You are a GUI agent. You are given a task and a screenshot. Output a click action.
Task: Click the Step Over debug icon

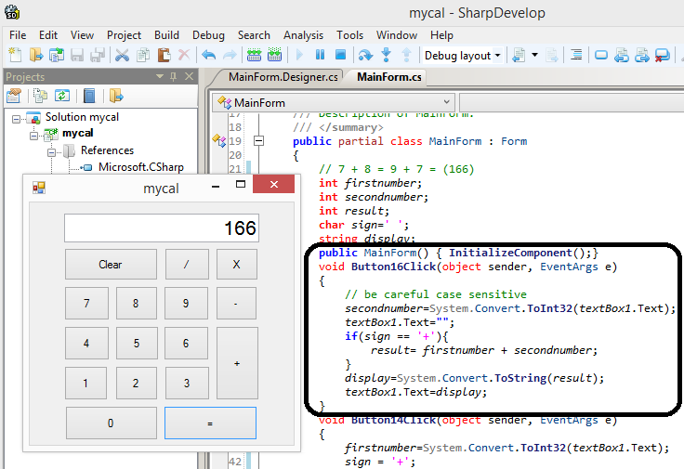(x=364, y=56)
